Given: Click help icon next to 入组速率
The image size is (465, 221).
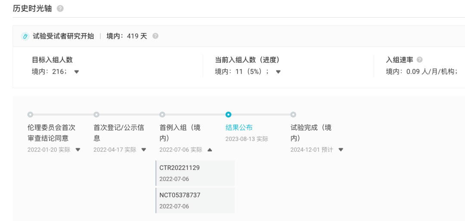Looking at the screenshot, I should [419, 60].
